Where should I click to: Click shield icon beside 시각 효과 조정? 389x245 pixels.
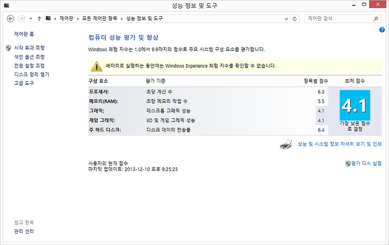(9, 48)
